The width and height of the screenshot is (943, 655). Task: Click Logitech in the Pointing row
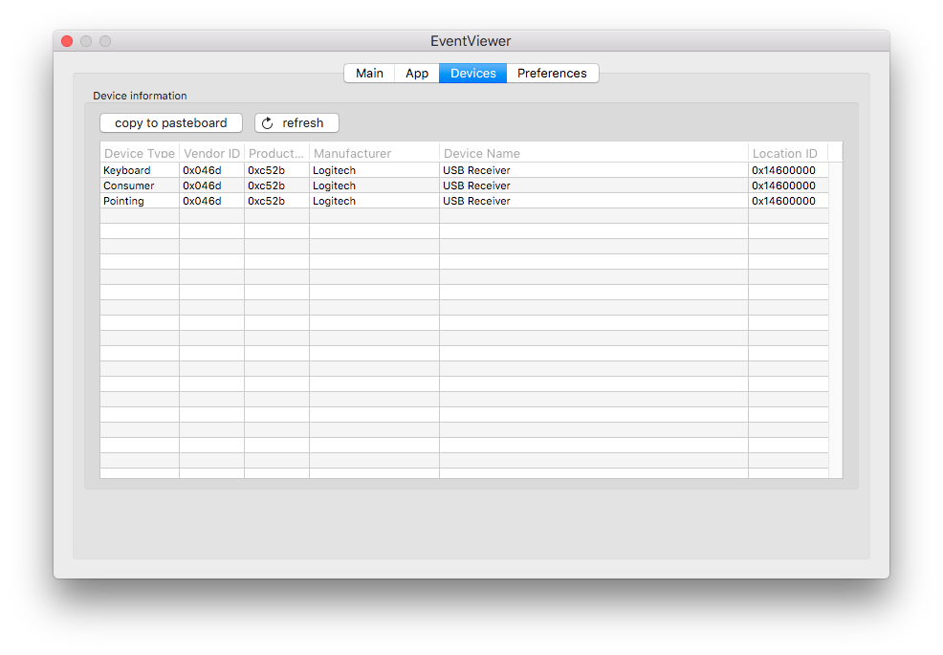click(334, 201)
